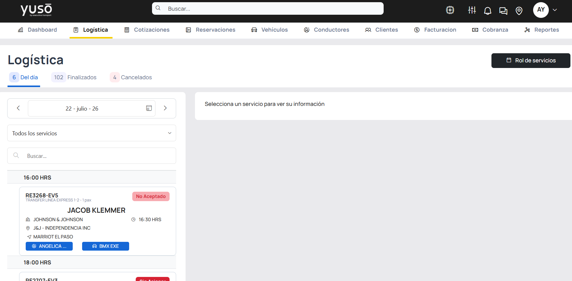The width and height of the screenshot is (572, 281).
Task: Click the magnifier icon in top search bar
Action: (158, 8)
